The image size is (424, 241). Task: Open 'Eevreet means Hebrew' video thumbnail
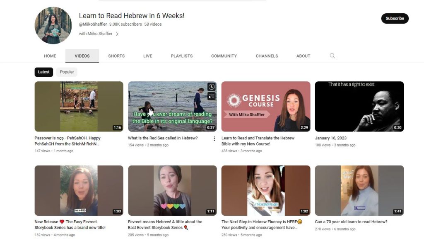pyautogui.click(x=172, y=190)
